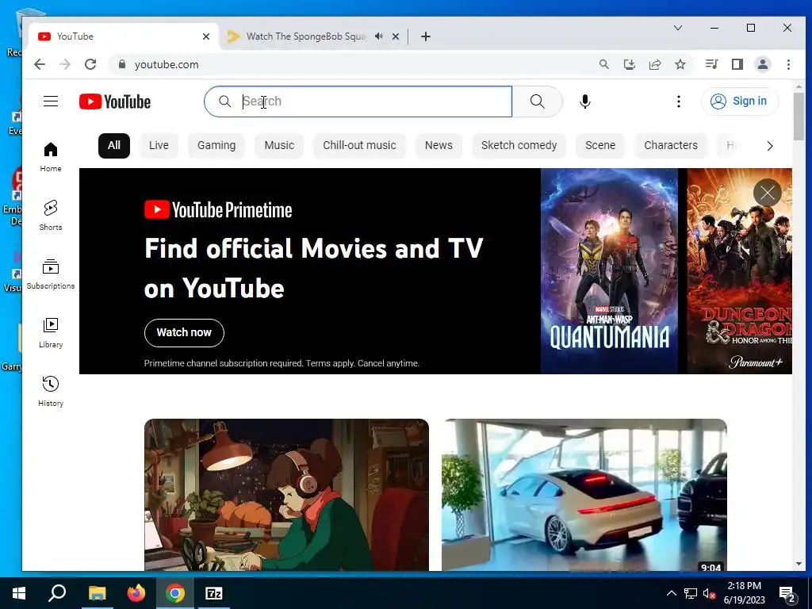Dismiss the Primetime banner with the X
The width and height of the screenshot is (812, 609).
coord(767,193)
